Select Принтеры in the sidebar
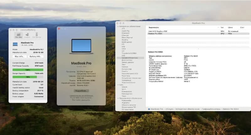Image resolution: width=251 pixels, height=135 pixels. [126, 76]
